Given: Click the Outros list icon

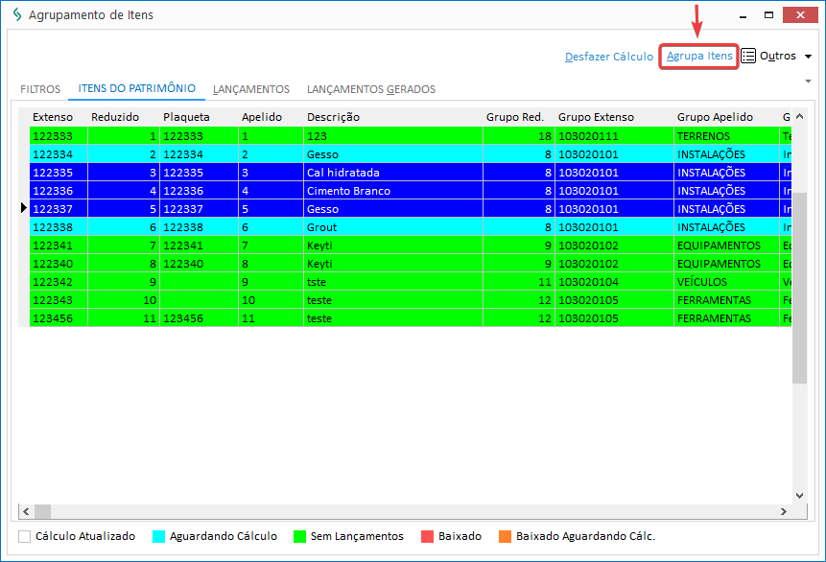Looking at the screenshot, I should coord(748,56).
